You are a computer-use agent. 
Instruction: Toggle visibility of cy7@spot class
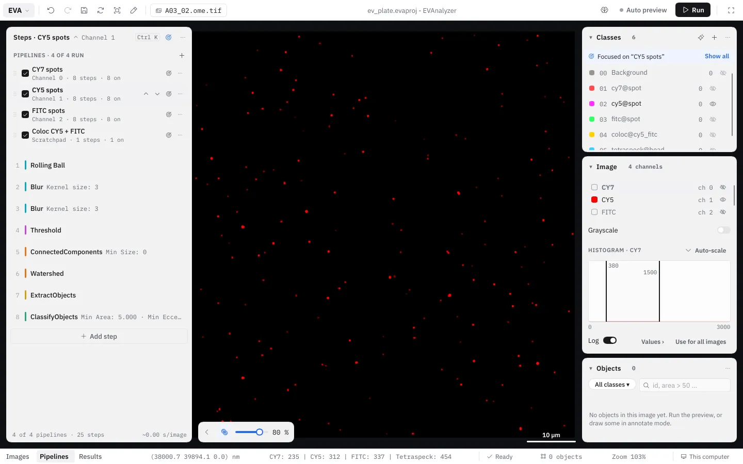(x=713, y=88)
